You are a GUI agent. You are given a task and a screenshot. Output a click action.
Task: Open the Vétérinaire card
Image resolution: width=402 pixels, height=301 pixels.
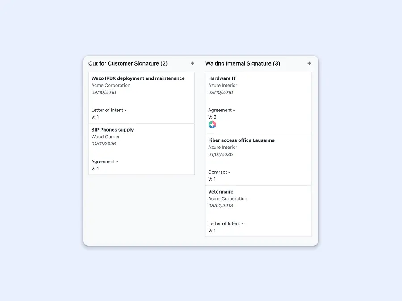pyautogui.click(x=221, y=192)
